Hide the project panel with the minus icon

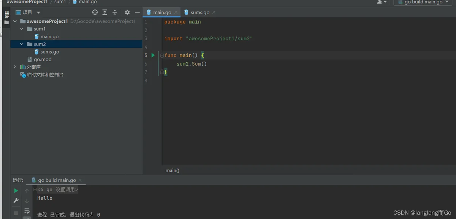pyautogui.click(x=137, y=13)
